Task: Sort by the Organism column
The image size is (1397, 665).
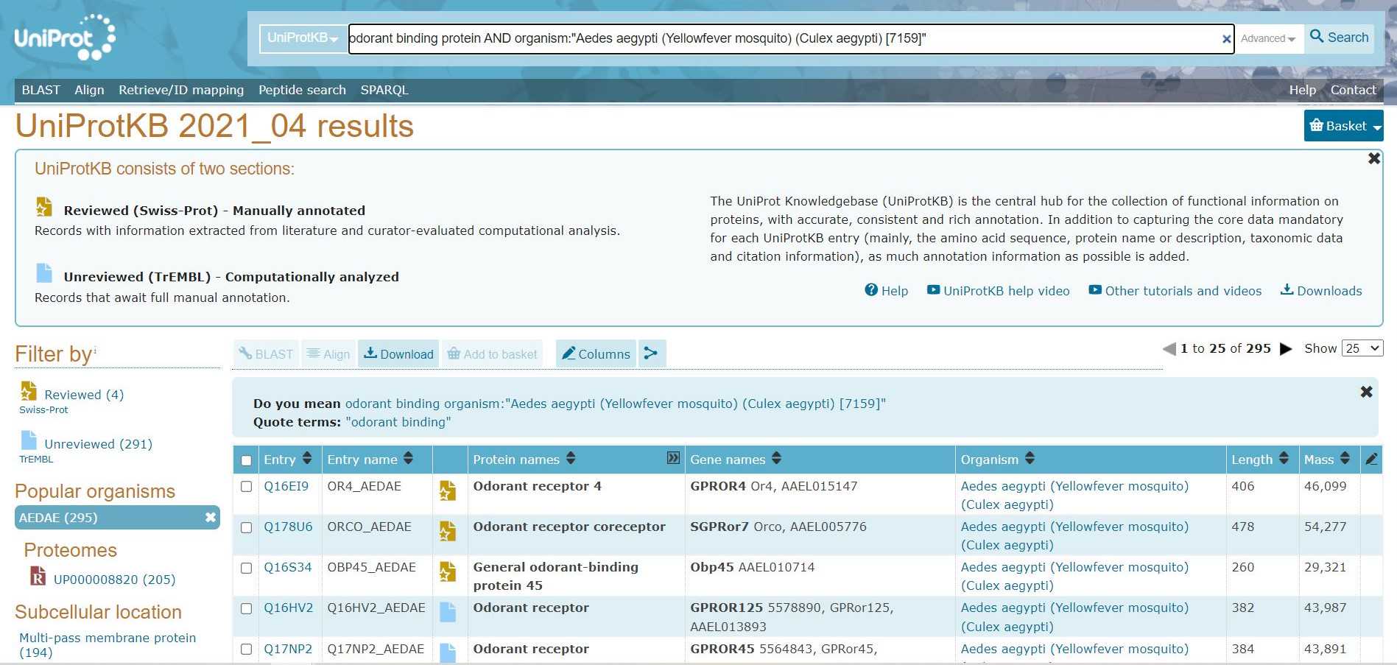Action: pos(1030,459)
